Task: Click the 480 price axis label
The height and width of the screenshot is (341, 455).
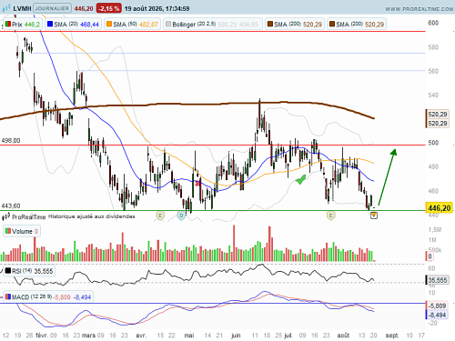Action: (x=433, y=166)
